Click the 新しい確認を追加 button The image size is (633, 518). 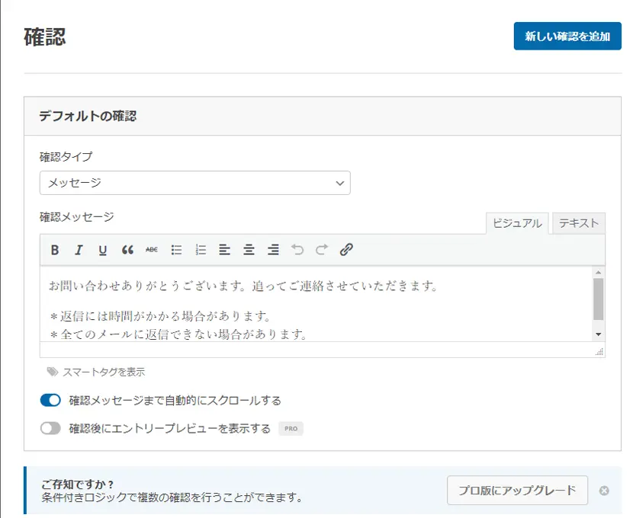(x=567, y=37)
